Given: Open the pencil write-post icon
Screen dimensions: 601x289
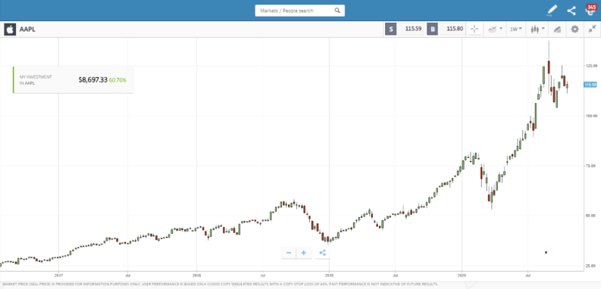Looking at the screenshot, I should [x=552, y=11].
